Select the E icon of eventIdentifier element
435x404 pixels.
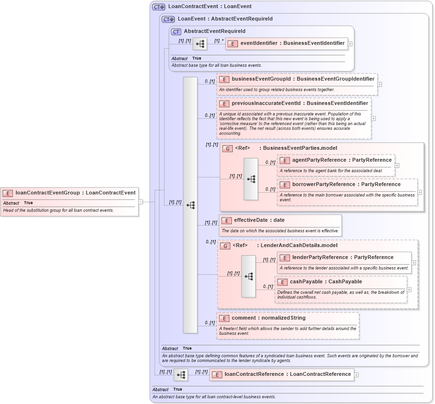(232, 43)
